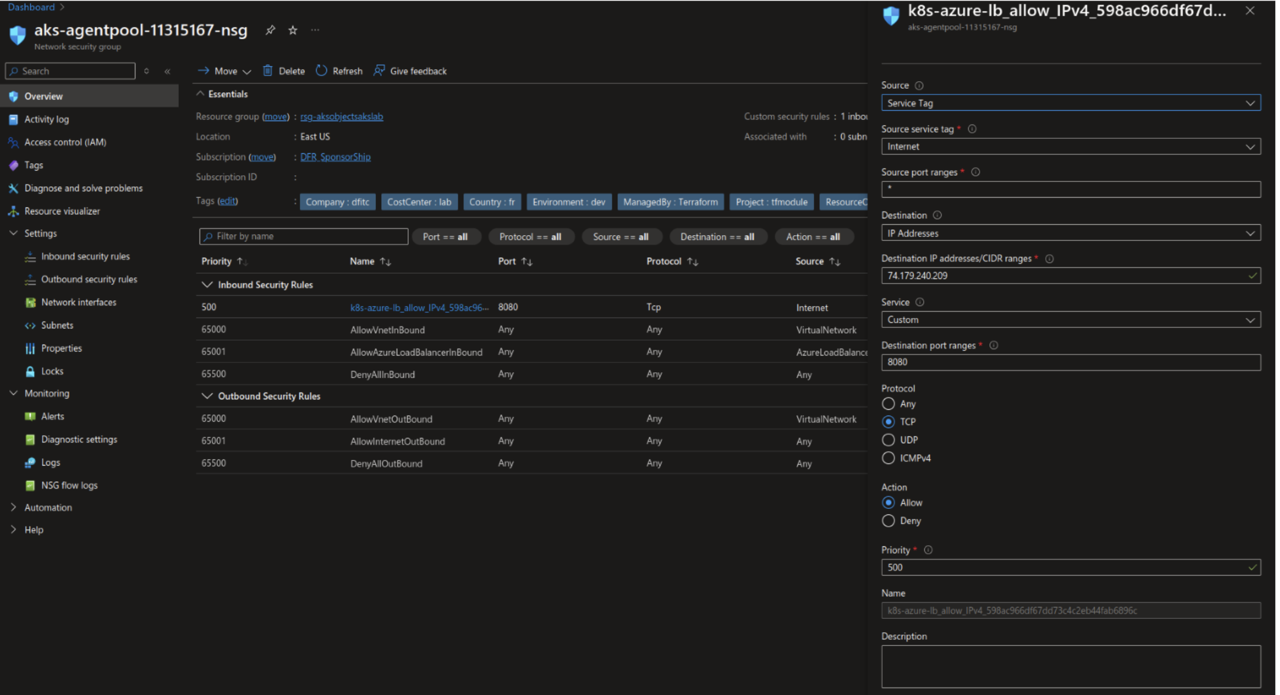Open the Source dropdown showing Service Tag
The image size is (1280, 695).
point(1071,103)
